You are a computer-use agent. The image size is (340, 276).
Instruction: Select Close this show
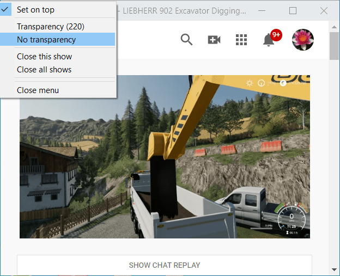[x=57, y=57]
